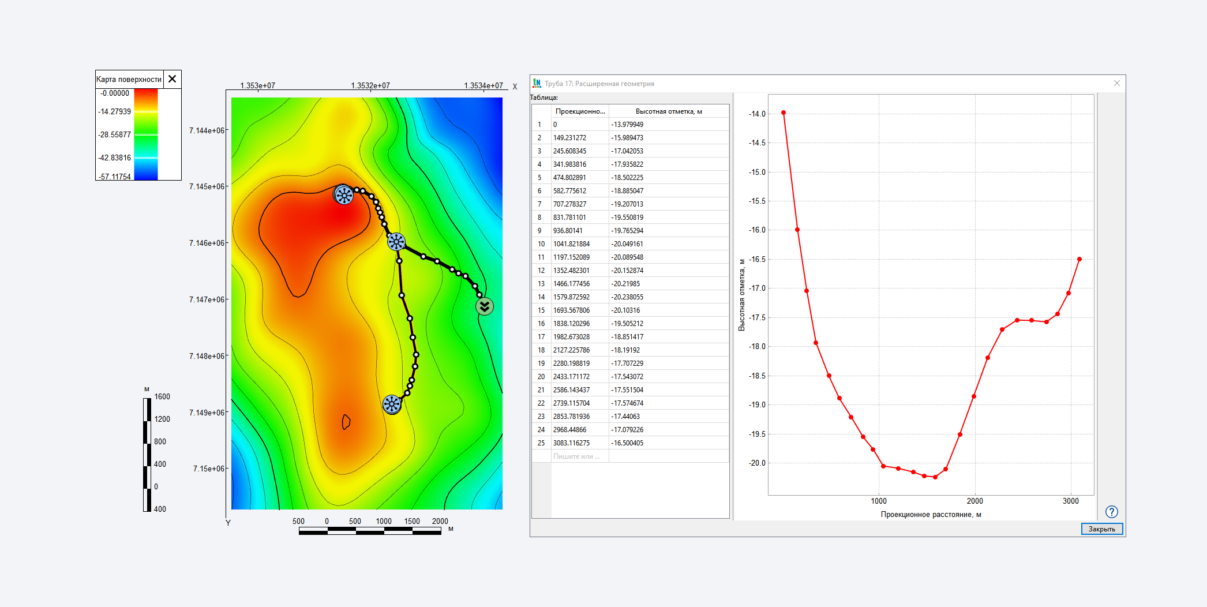Select elevation cell -20.089548
Image resolution: width=1207 pixels, height=607 pixels.
point(669,257)
